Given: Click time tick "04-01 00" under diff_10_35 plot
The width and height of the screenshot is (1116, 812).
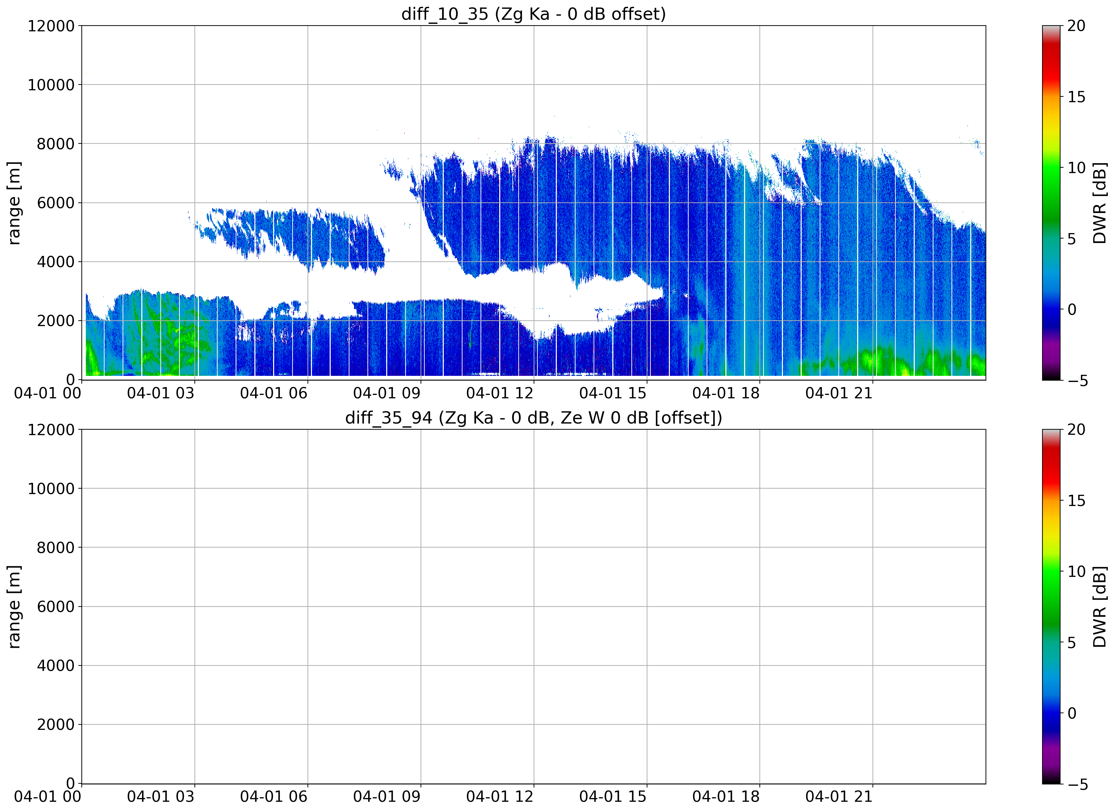Looking at the screenshot, I should [x=48, y=393].
